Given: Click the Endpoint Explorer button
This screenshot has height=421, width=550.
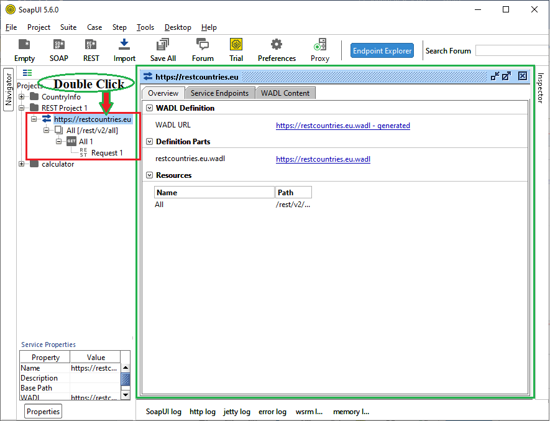Looking at the screenshot, I should (x=382, y=50).
